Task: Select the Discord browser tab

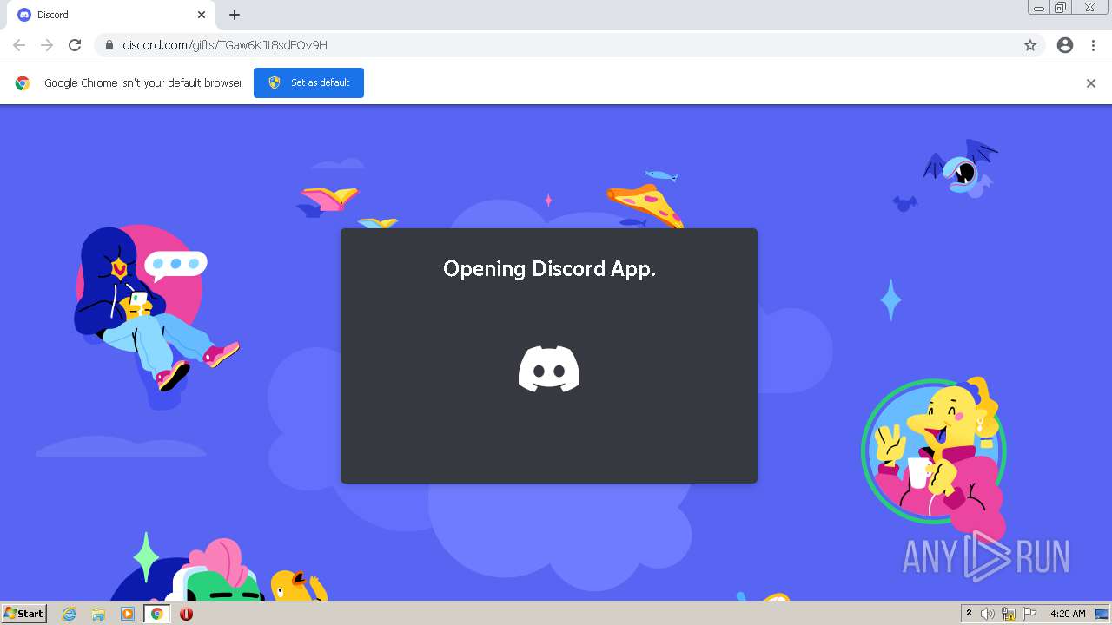Action: coord(111,15)
